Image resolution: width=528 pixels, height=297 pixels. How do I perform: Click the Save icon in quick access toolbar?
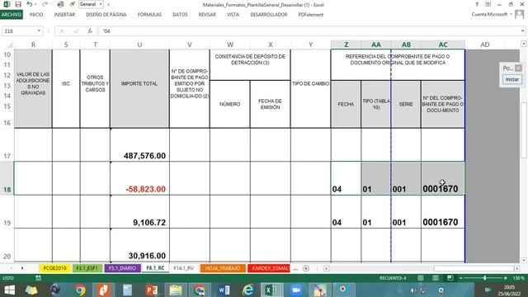coord(18,4)
